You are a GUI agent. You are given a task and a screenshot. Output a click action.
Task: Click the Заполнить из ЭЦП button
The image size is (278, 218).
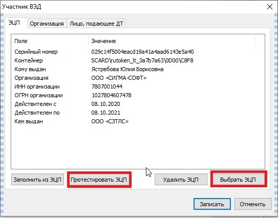[x=37, y=180]
